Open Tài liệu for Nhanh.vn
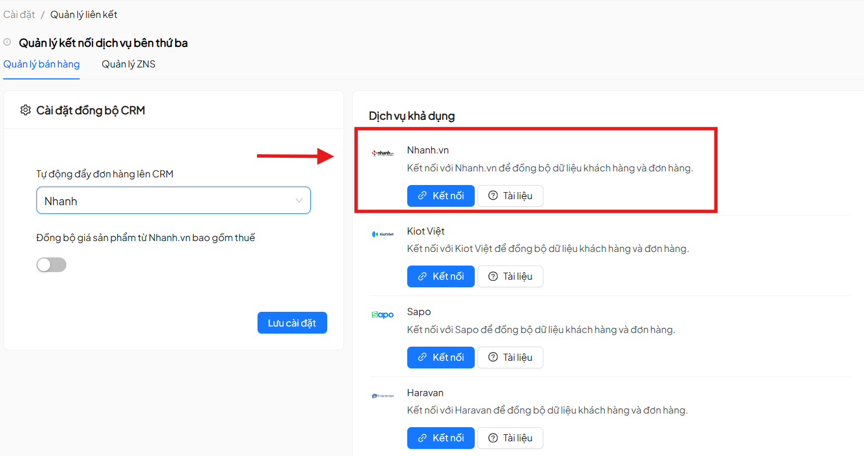Viewport: 864px width, 456px height. 510,196
